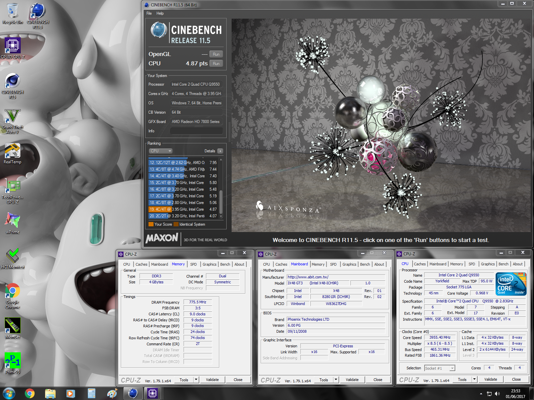
Task: Select the Google Chrome desktop icon
Action: [x=13, y=295]
